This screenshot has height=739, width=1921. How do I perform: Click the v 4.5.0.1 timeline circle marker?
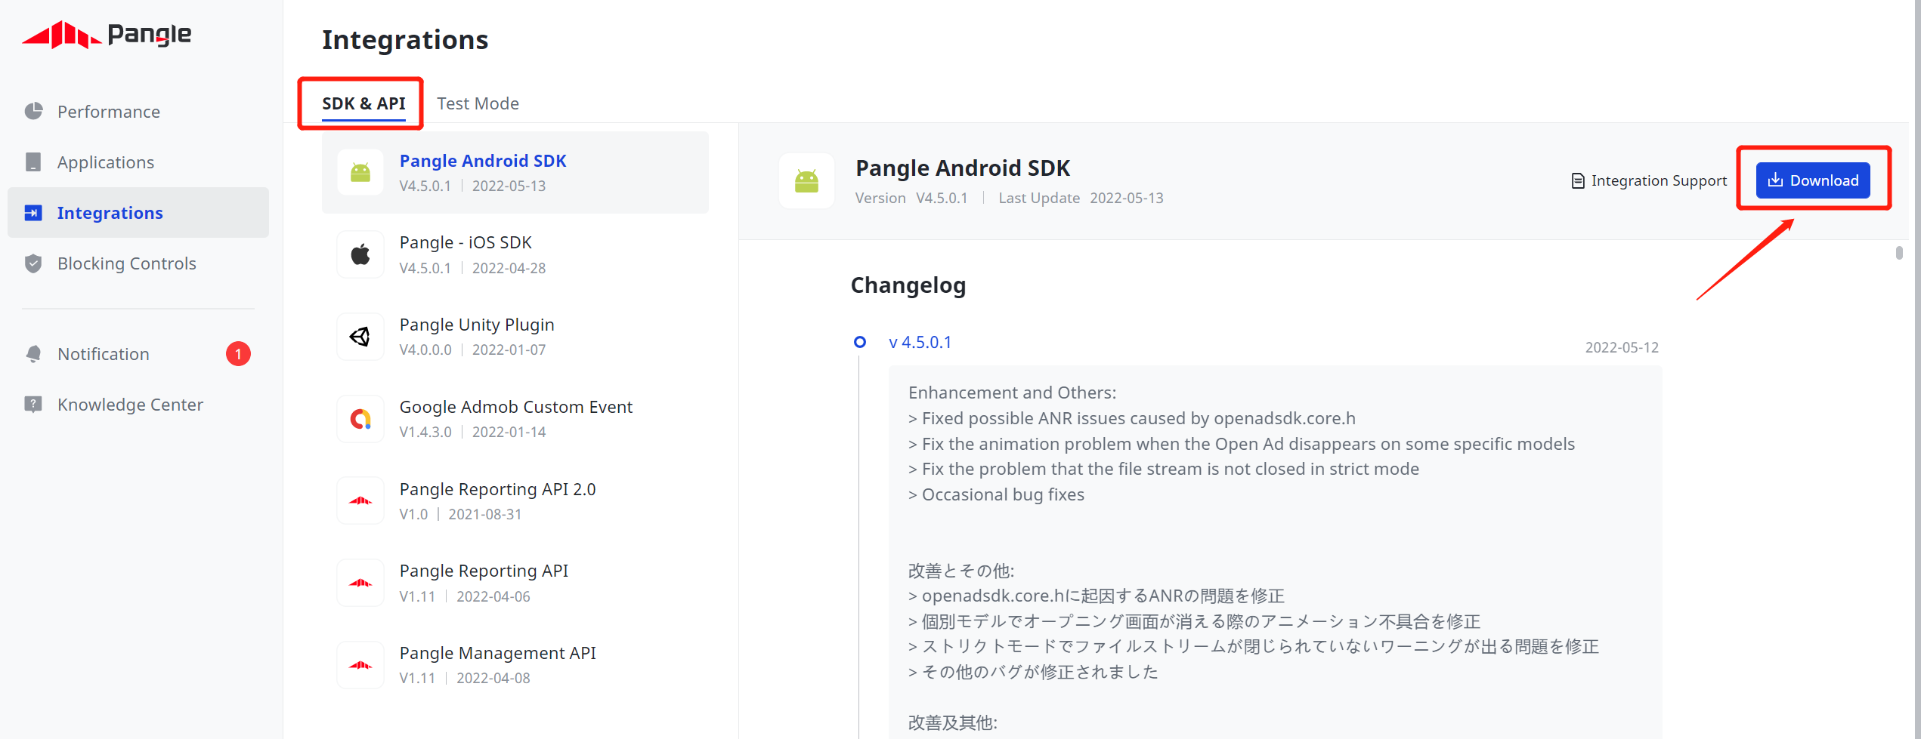coord(859,342)
